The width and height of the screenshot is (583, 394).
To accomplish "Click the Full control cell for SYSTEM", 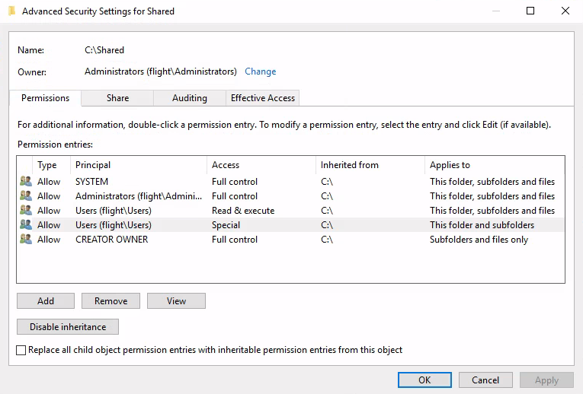I will click(x=235, y=182).
